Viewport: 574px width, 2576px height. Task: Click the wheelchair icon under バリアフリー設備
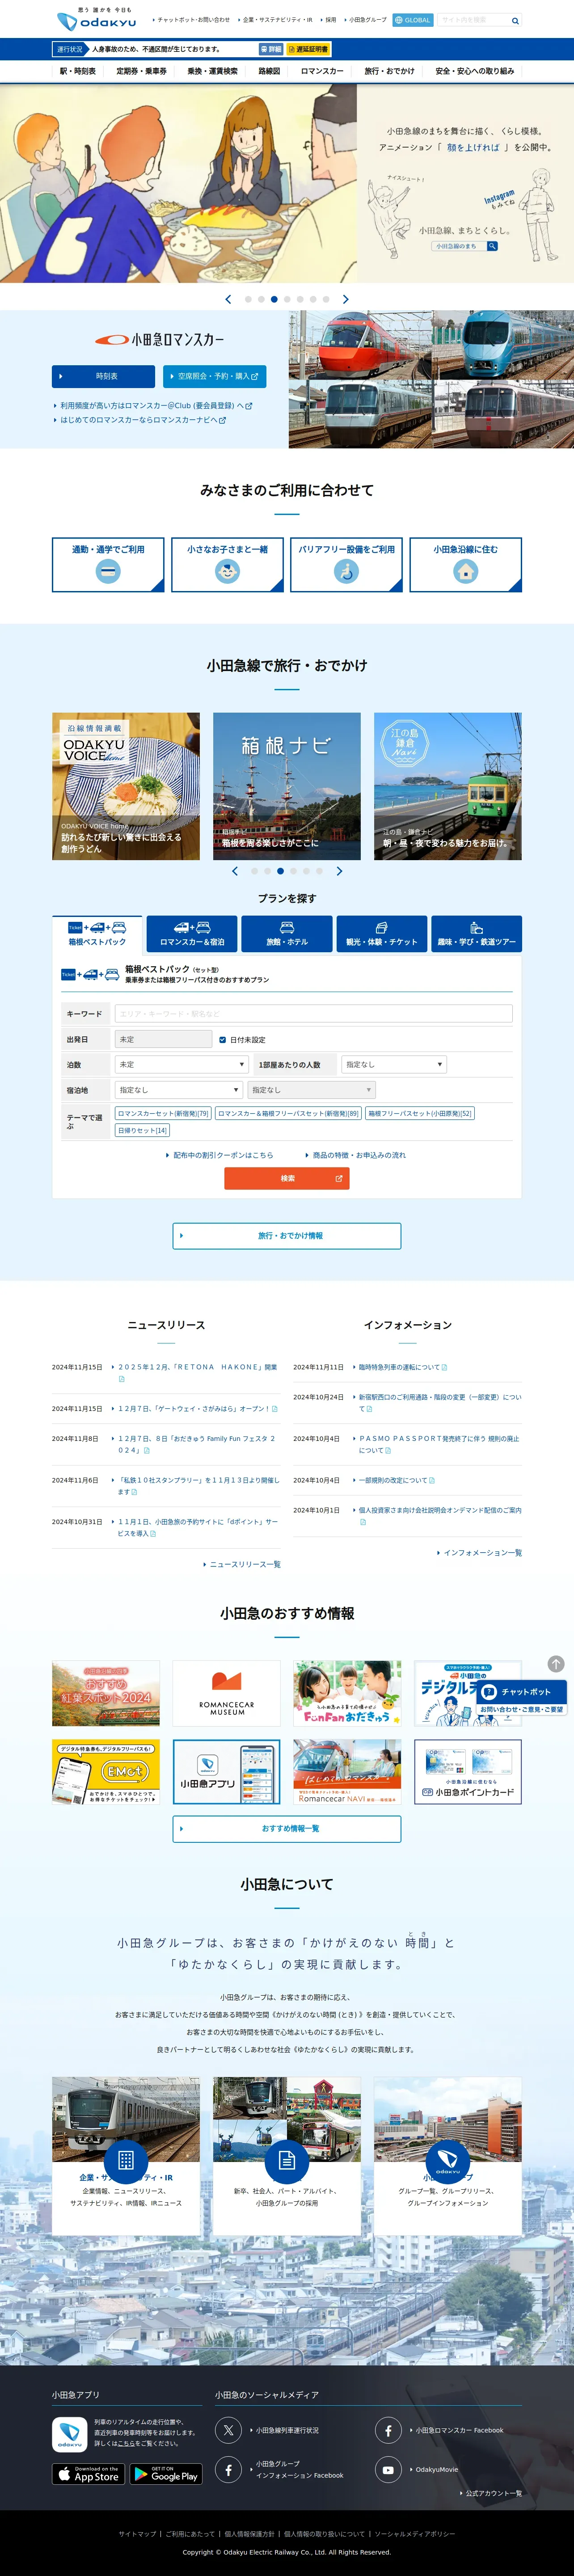click(x=346, y=571)
